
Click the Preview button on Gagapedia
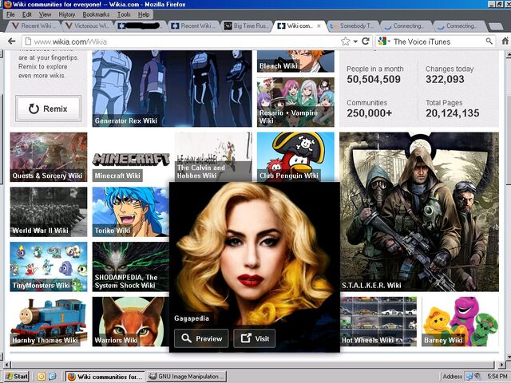201,338
